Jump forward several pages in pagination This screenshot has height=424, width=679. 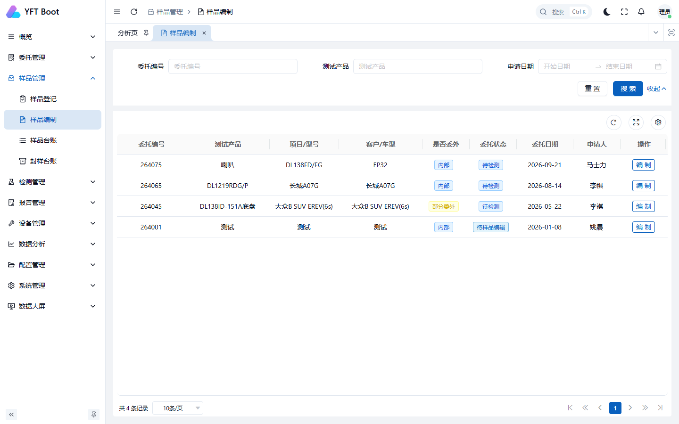coord(646,408)
